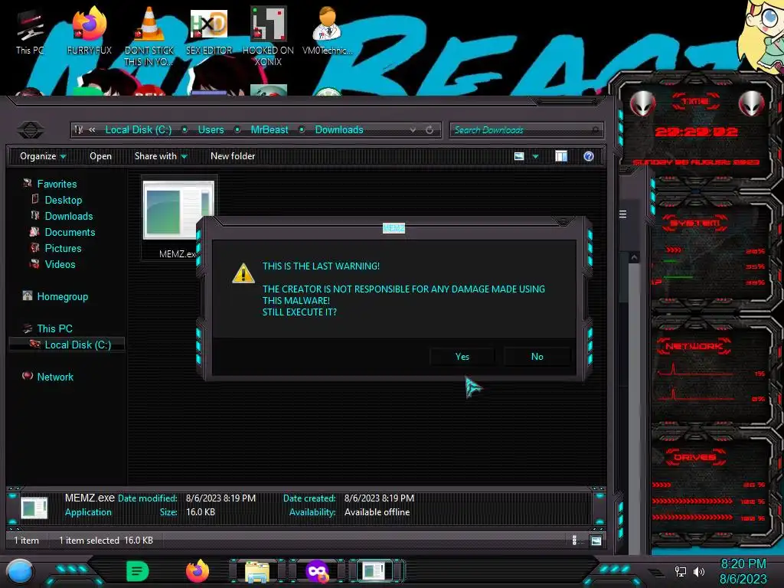Go to MrBeast breadcrumb
784x588 pixels.
click(269, 130)
